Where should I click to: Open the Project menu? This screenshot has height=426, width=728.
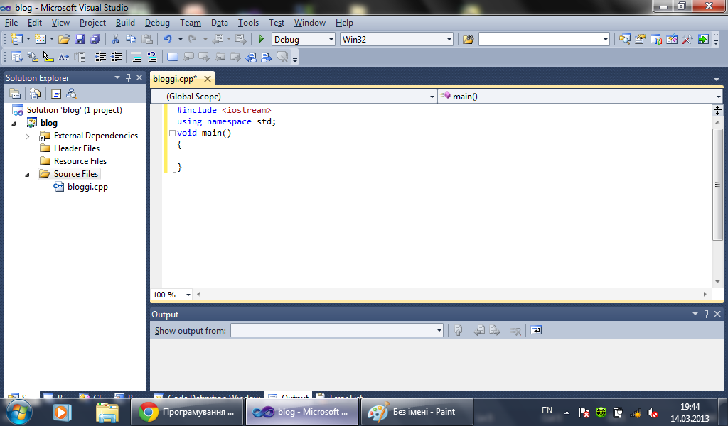coord(92,23)
